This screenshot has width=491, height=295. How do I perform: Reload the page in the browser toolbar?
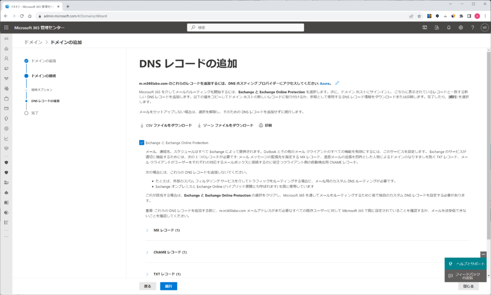[22, 16]
